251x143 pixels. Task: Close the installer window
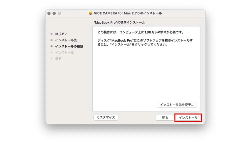(x=49, y=13)
